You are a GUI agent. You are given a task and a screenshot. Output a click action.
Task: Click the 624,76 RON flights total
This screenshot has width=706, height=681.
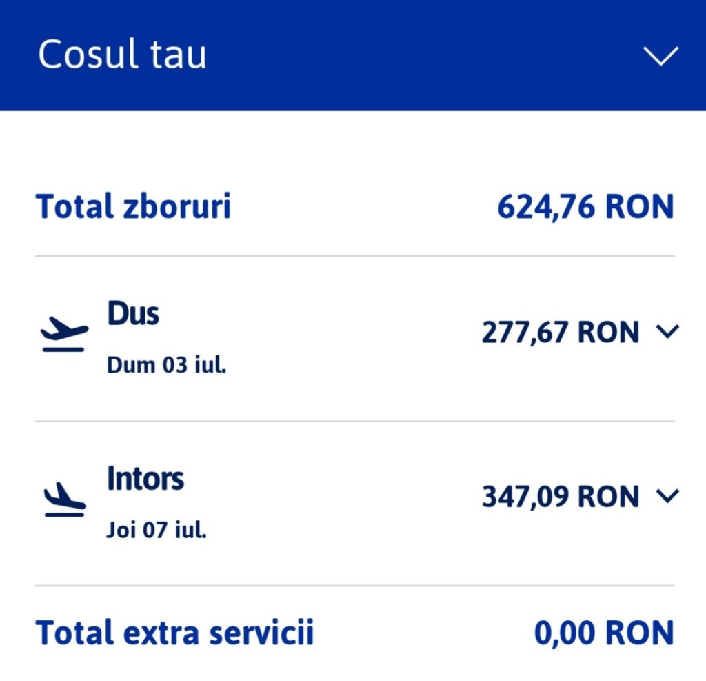click(x=585, y=206)
